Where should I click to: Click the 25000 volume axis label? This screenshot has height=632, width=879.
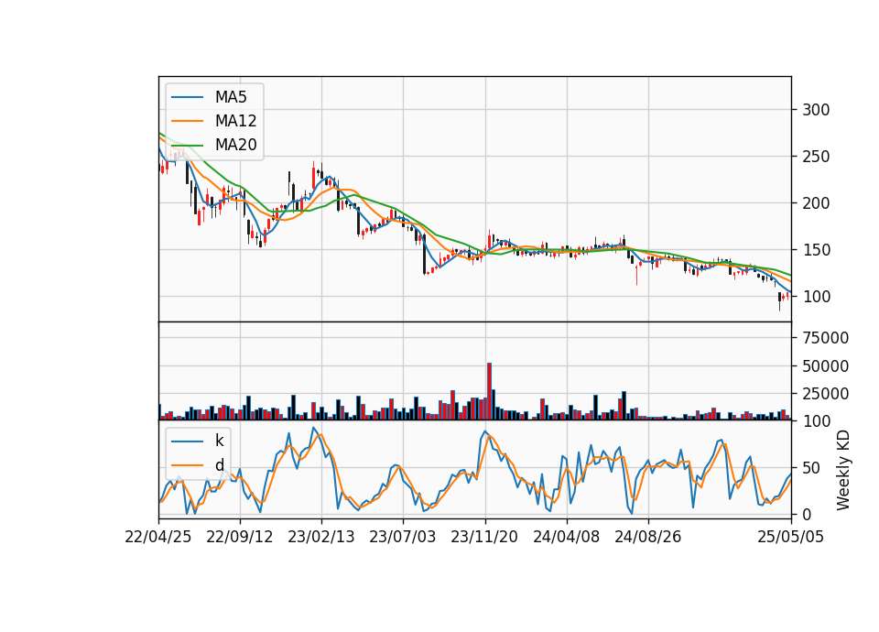(826, 394)
